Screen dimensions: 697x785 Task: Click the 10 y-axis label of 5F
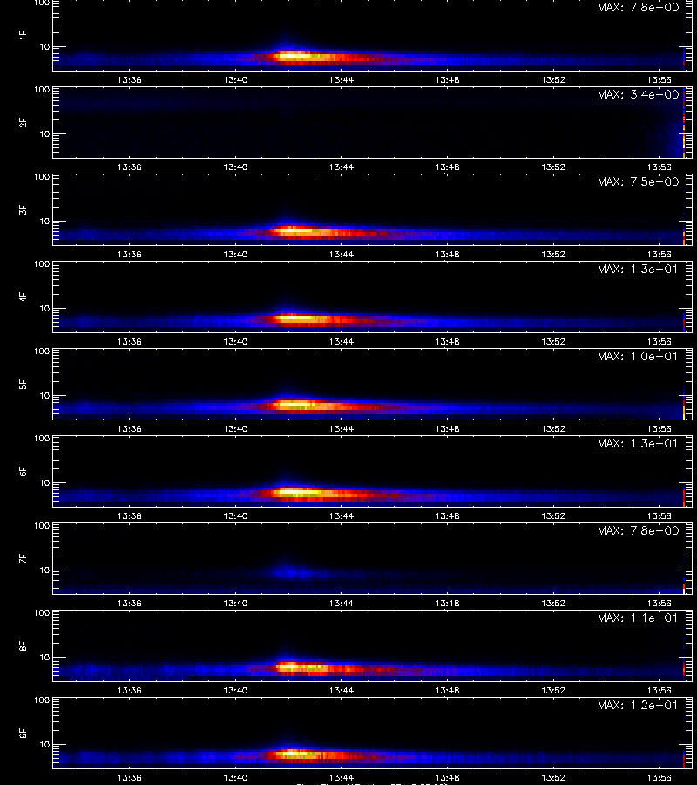click(44, 396)
